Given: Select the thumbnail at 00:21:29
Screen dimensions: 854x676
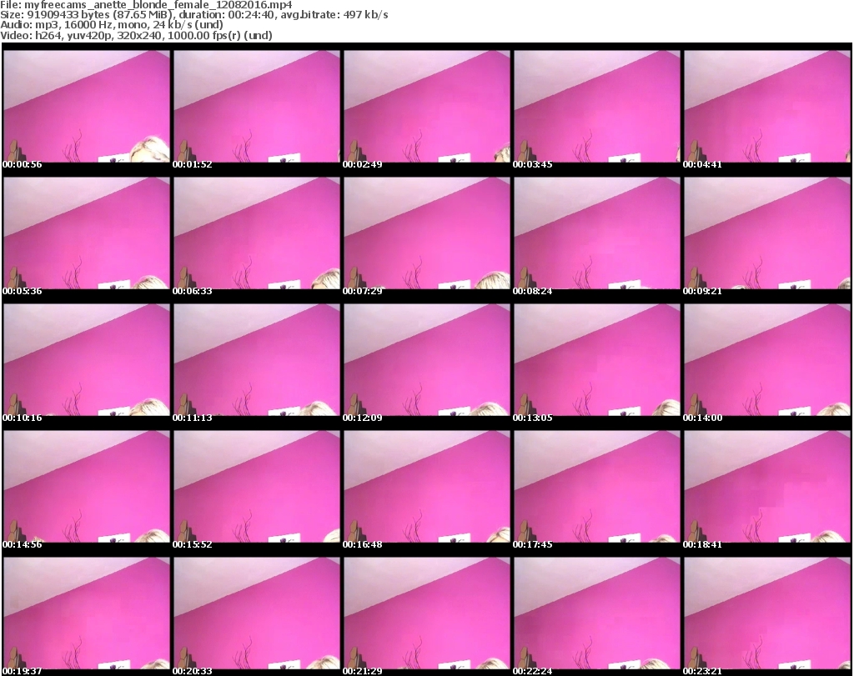Looking at the screenshot, I should coord(426,613).
